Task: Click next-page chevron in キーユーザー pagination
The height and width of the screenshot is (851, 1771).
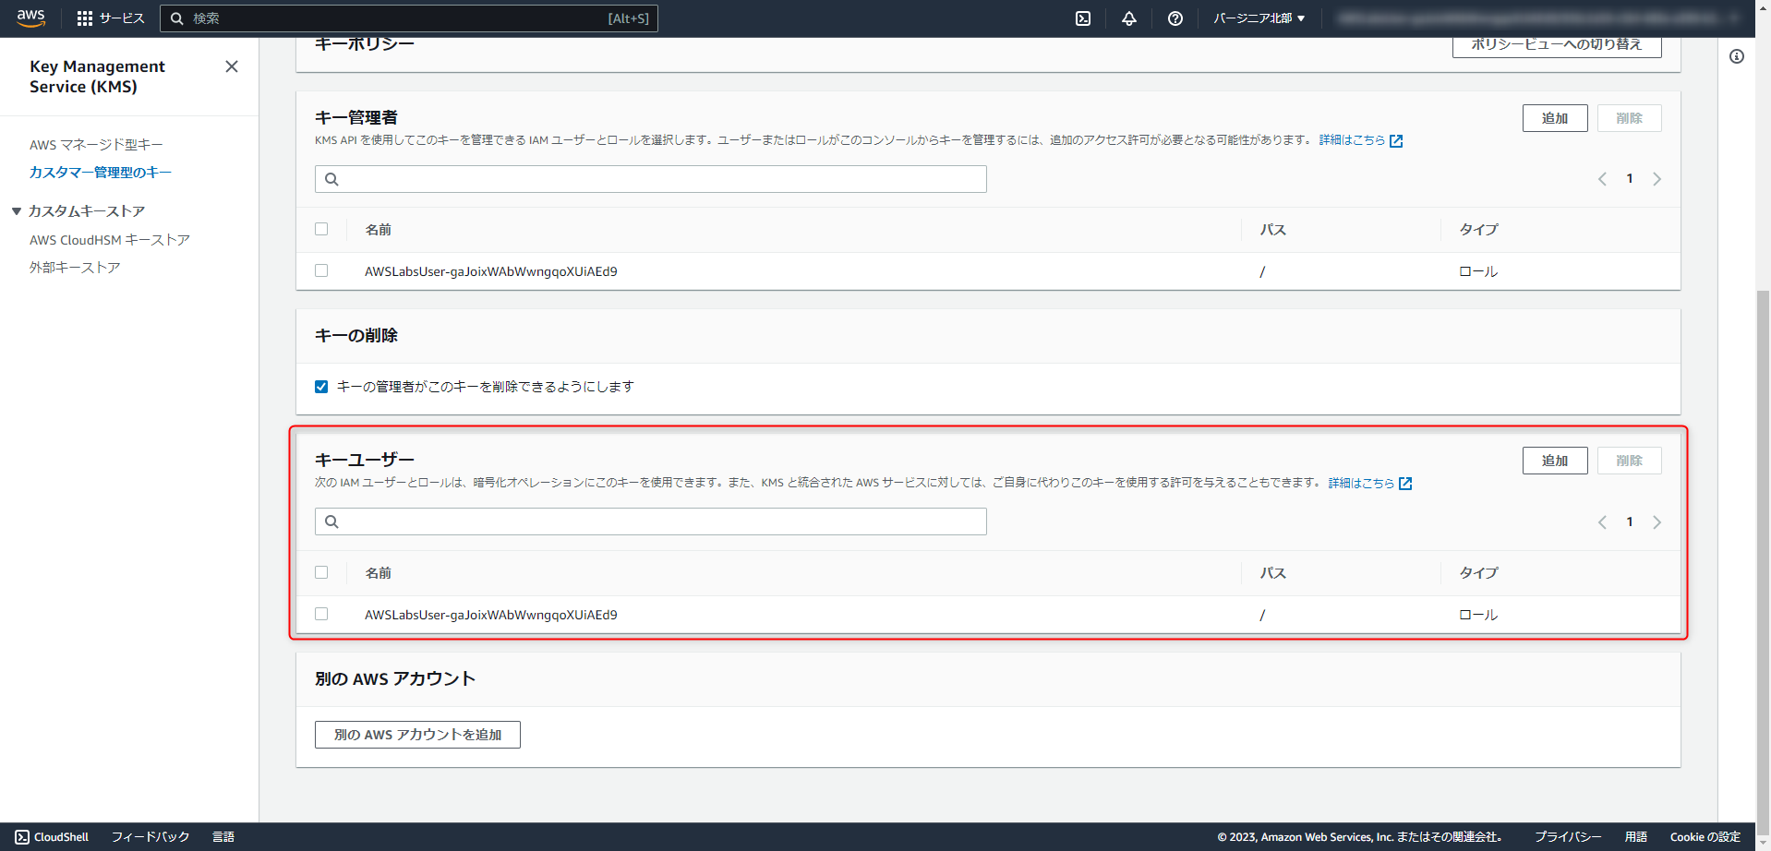Action: [x=1657, y=521]
